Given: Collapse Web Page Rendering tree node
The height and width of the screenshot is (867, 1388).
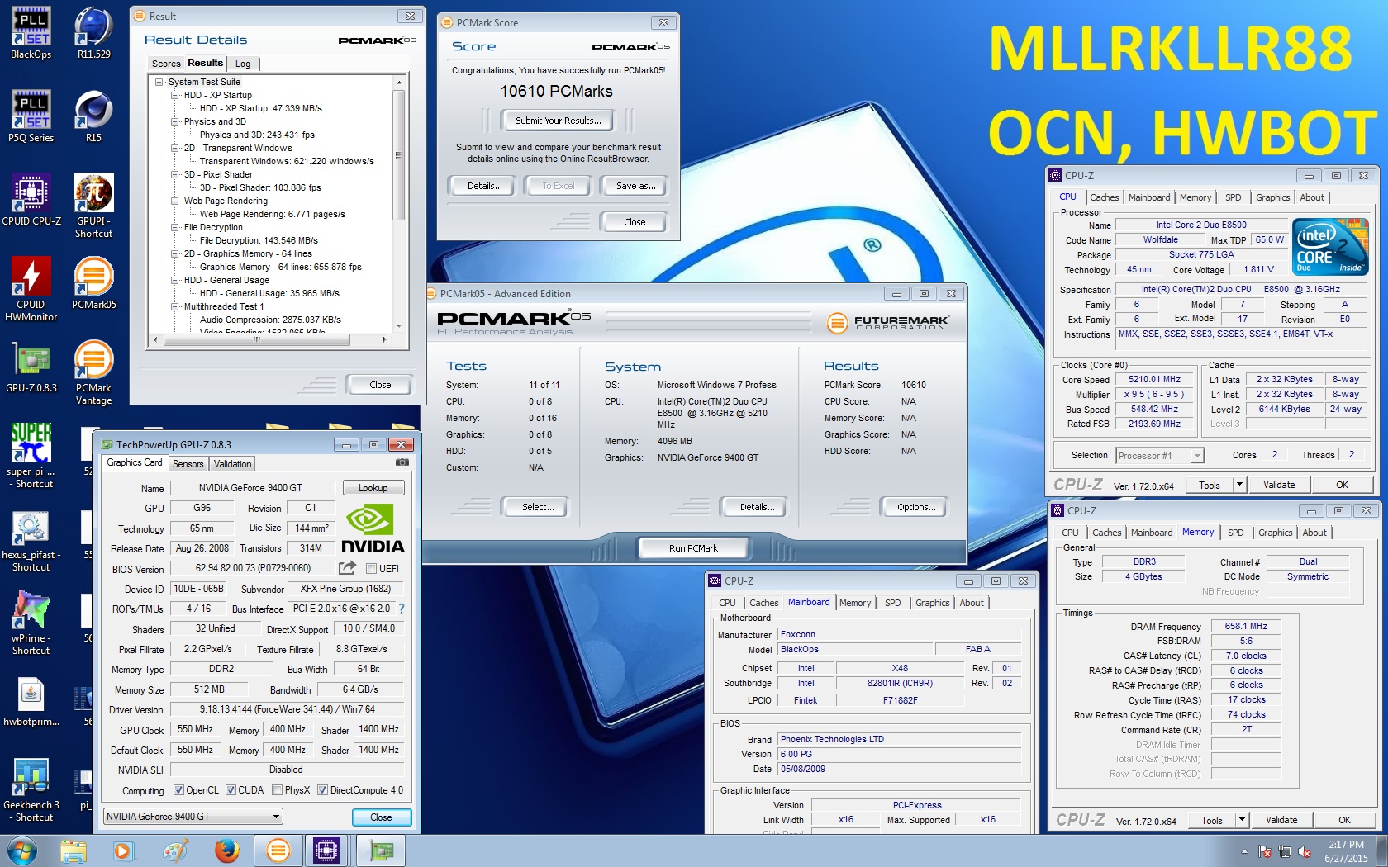Looking at the screenshot, I should [175, 201].
